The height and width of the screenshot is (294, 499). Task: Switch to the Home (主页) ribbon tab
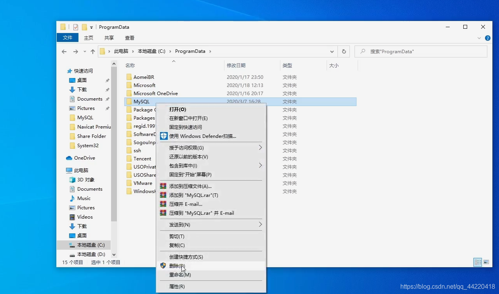tap(89, 38)
